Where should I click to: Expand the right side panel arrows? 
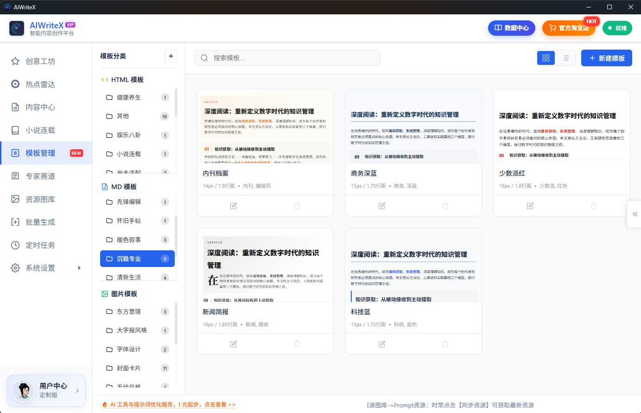pyautogui.click(x=635, y=214)
